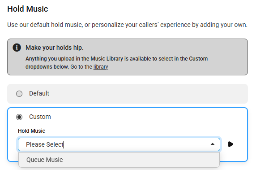Click the Please Select placeholder text
The height and width of the screenshot is (170, 256).
click(45, 144)
